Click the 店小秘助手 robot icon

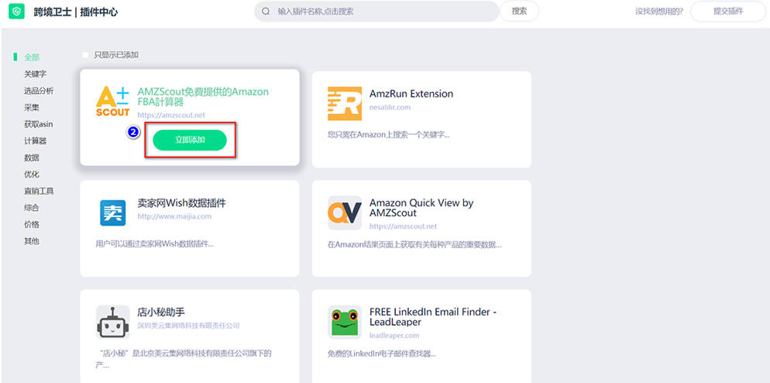coord(112,322)
